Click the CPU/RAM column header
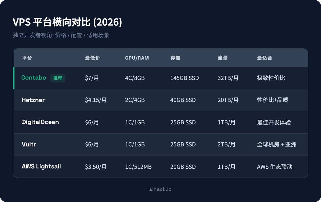The image size is (321, 202). coord(137,58)
